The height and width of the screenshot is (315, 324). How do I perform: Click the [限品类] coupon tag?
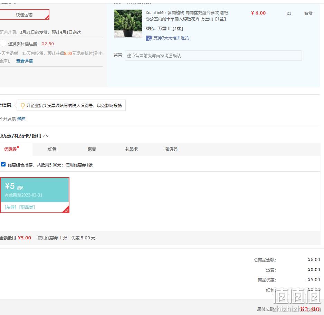pyautogui.click(x=27, y=207)
